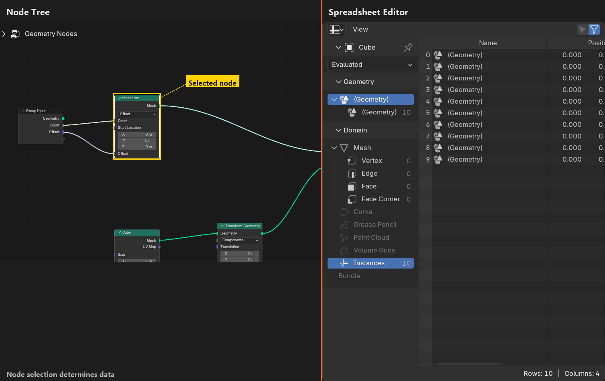Click geometry icon in spreadsheet row 3
The image size is (605, 381).
pos(438,90)
